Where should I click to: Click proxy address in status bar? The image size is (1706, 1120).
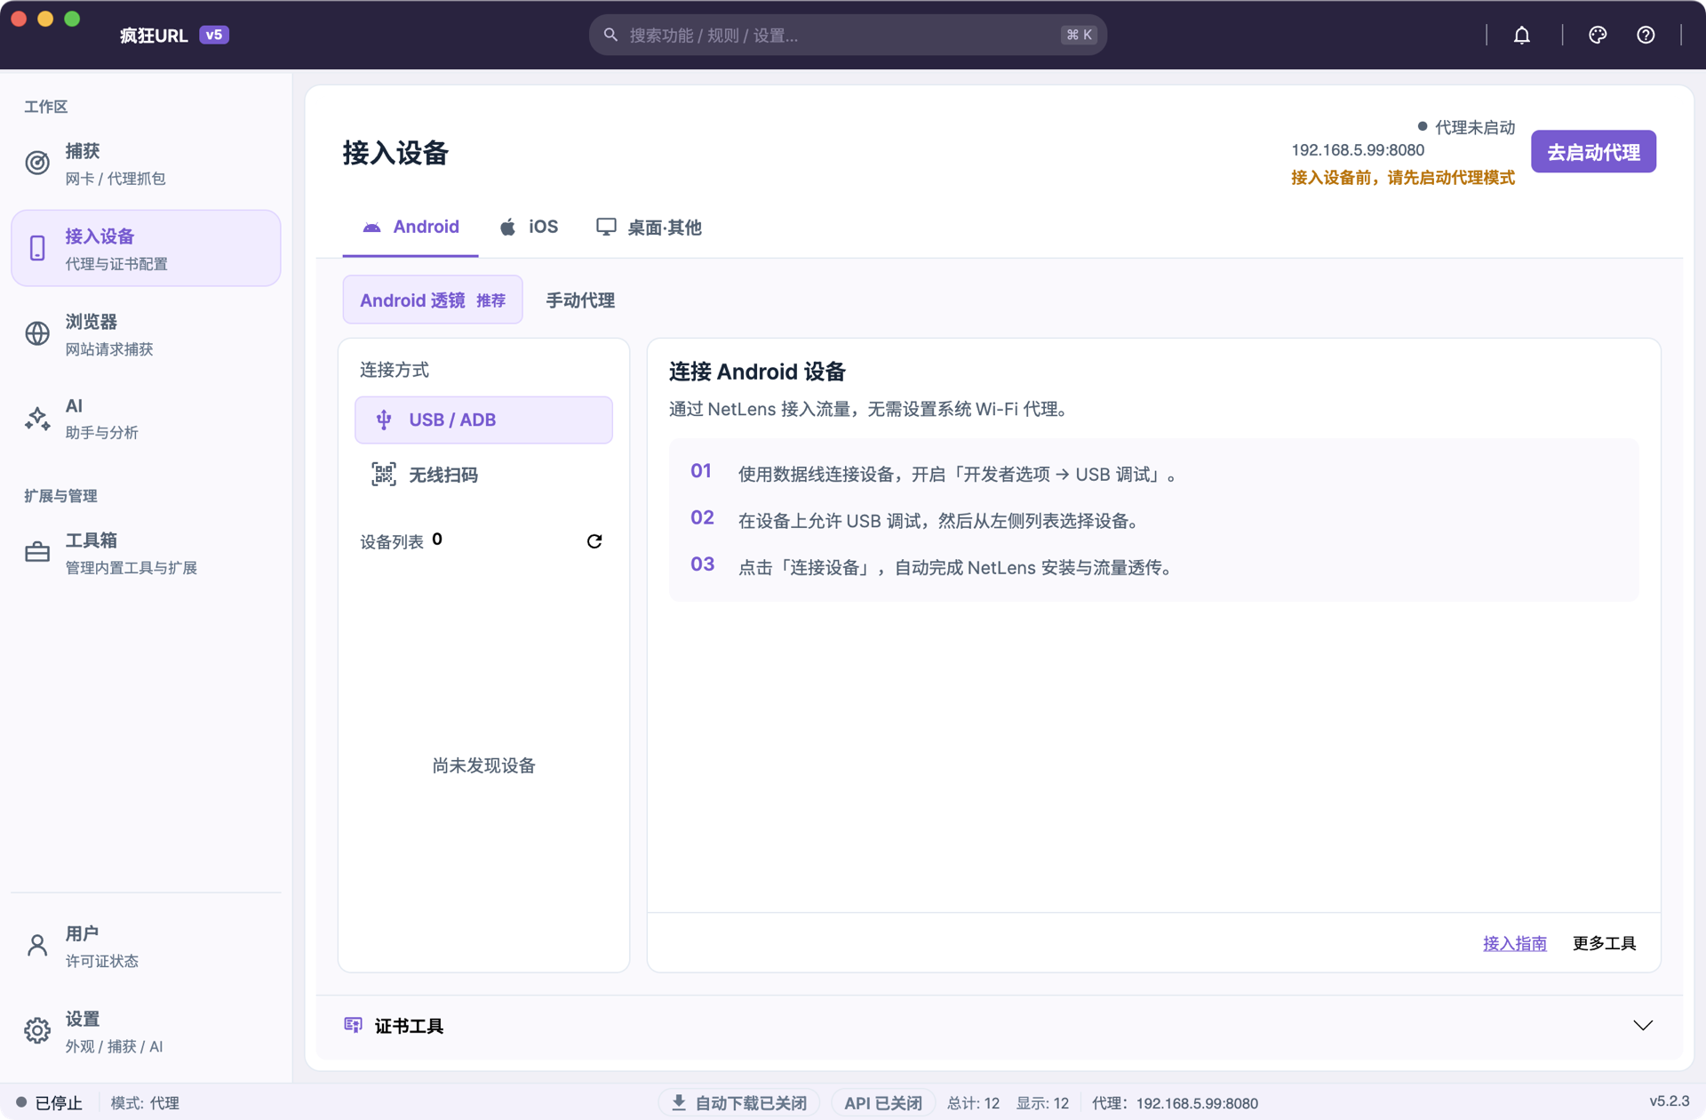(x=1175, y=1103)
